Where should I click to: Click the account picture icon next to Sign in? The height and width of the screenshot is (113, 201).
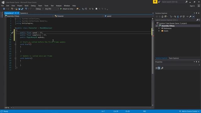[x=199, y=6]
